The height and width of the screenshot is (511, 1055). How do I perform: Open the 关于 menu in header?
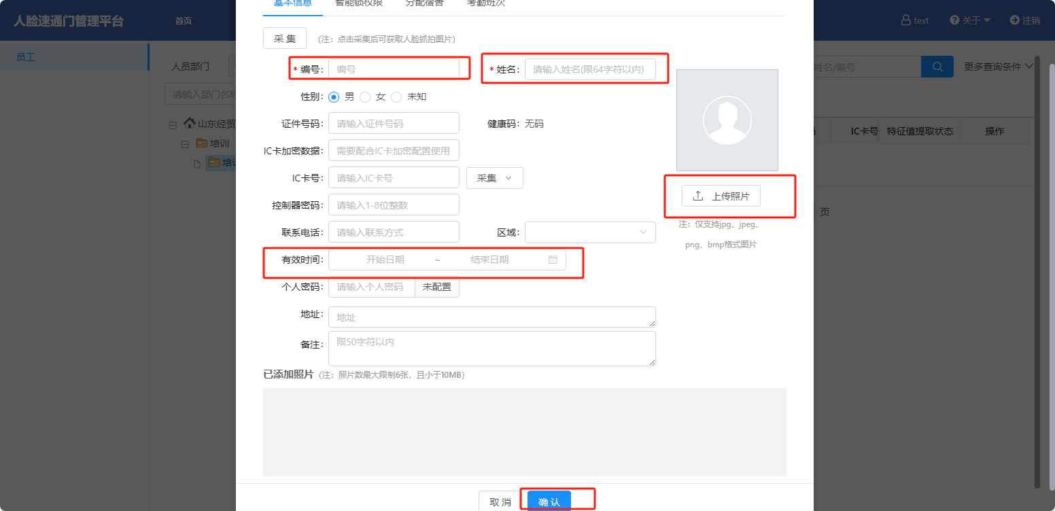click(970, 20)
